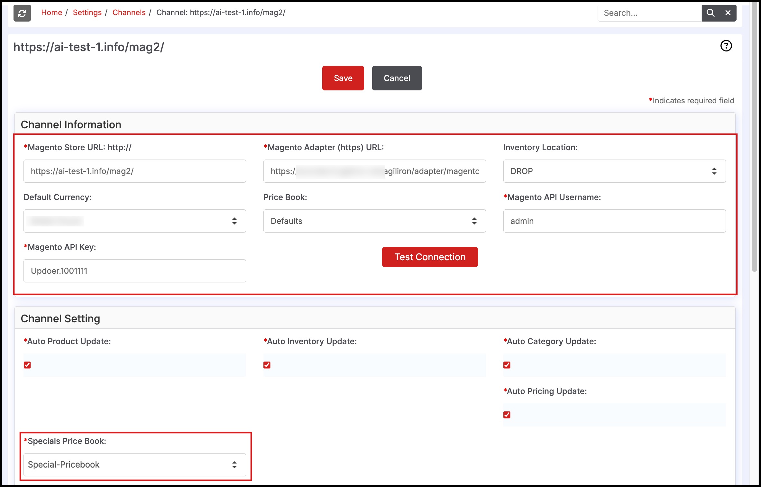
Task: Click the Magento API Key label
Action: click(x=60, y=247)
